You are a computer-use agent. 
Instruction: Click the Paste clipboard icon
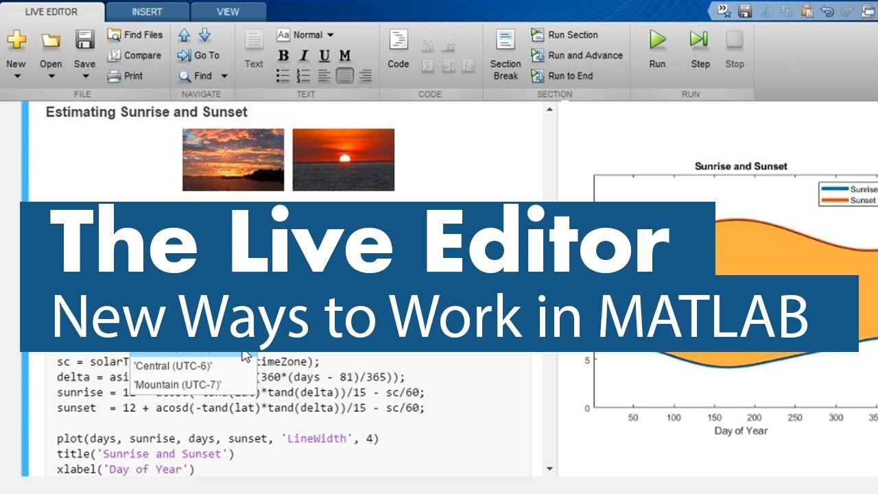coord(807,10)
